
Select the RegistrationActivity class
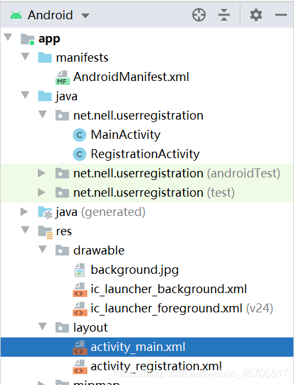coord(145,154)
